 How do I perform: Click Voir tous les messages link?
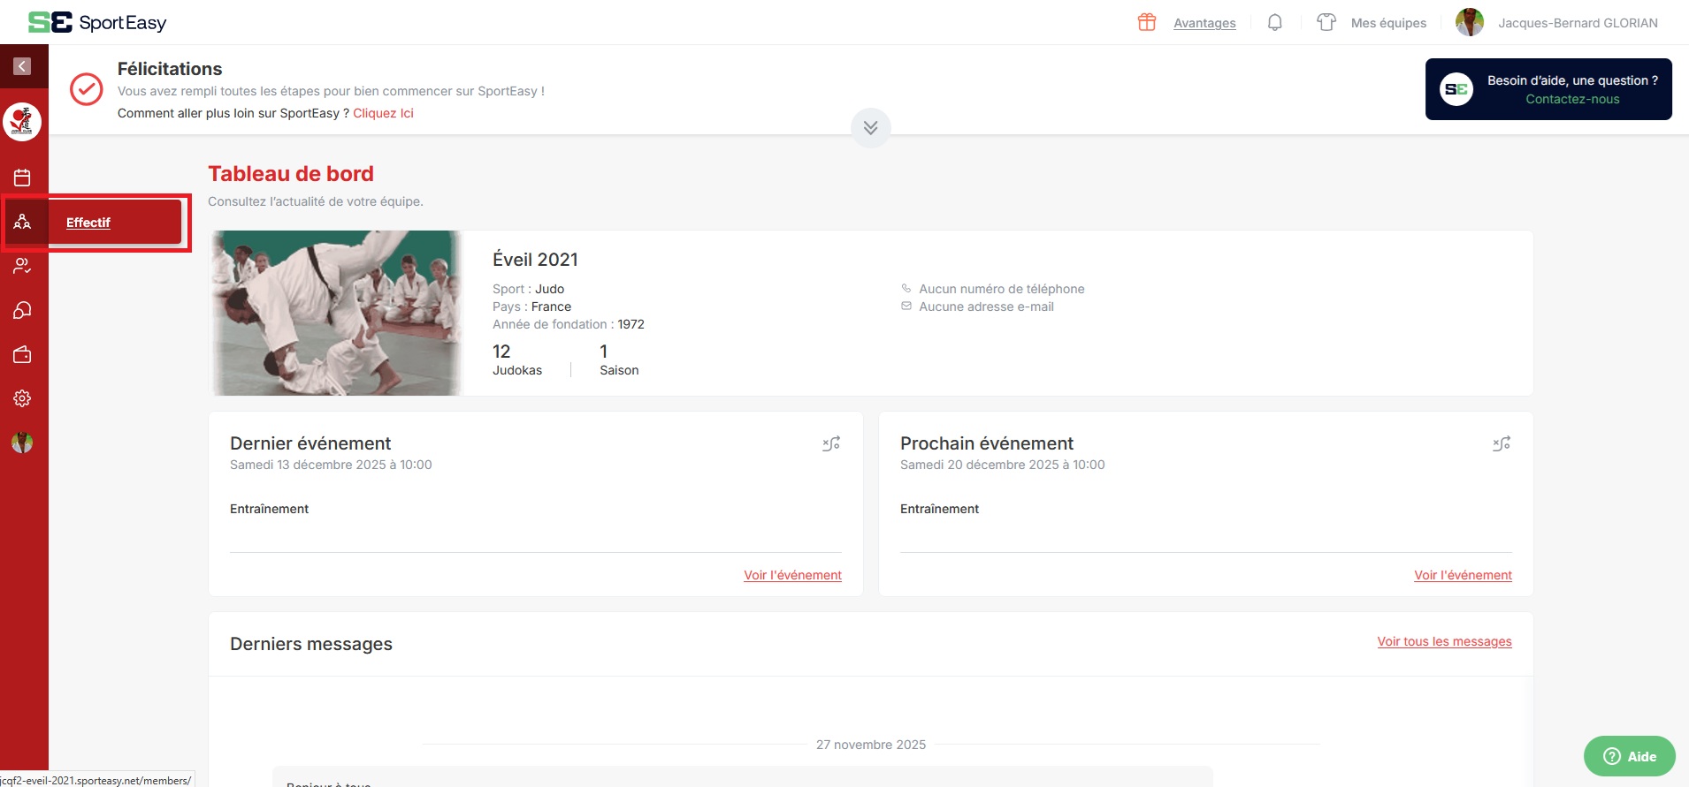[1443, 641]
